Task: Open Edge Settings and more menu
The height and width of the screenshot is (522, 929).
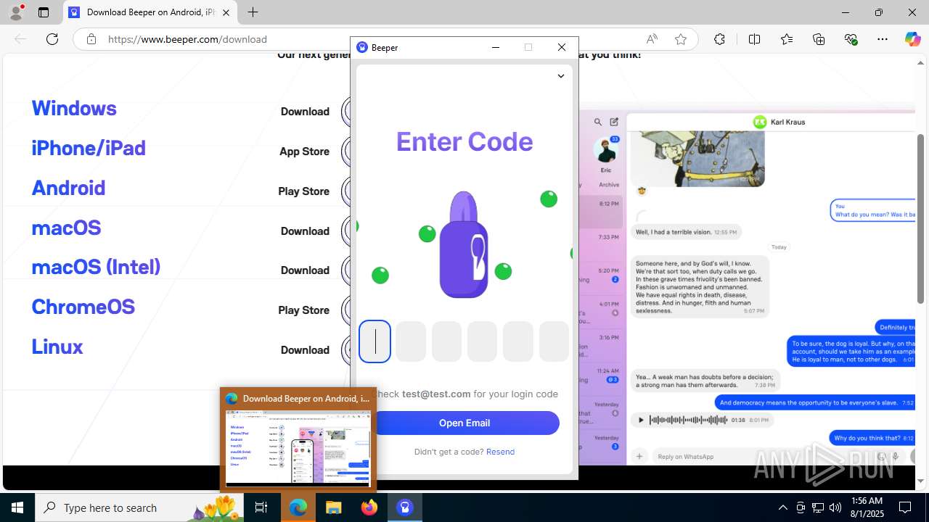Action: 883,39
